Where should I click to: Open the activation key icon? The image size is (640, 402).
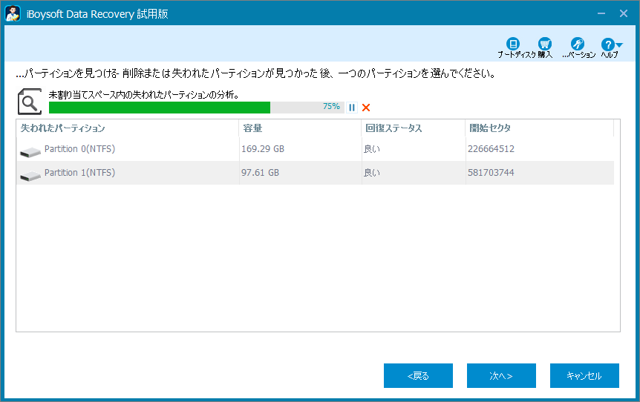577,44
